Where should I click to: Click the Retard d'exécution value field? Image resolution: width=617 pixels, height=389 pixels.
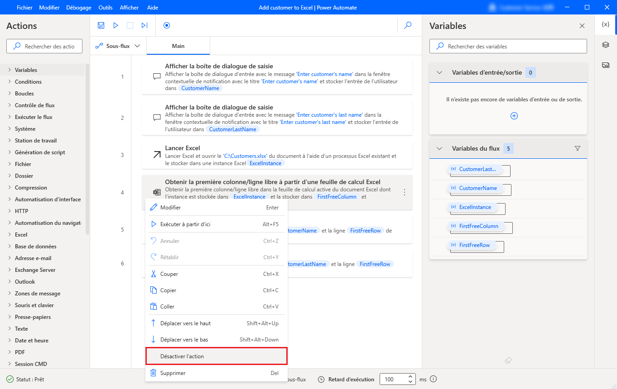pyautogui.click(x=393, y=379)
